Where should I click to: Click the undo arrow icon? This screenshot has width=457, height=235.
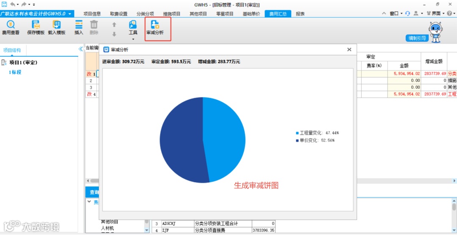point(13,4)
